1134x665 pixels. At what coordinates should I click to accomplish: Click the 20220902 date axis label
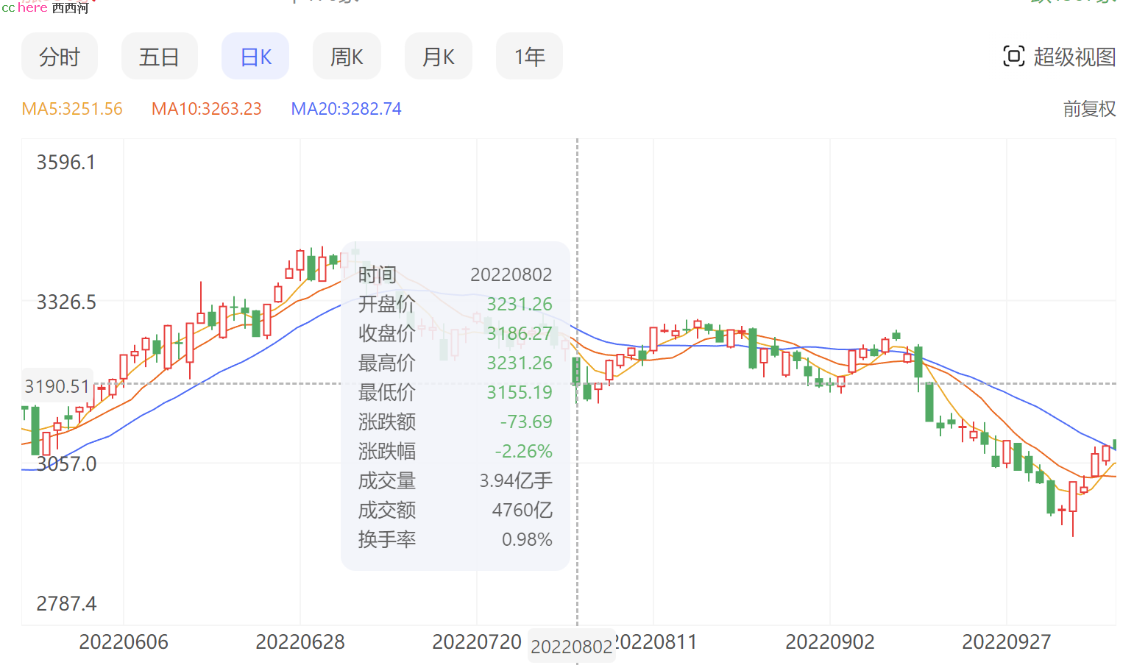tap(830, 642)
